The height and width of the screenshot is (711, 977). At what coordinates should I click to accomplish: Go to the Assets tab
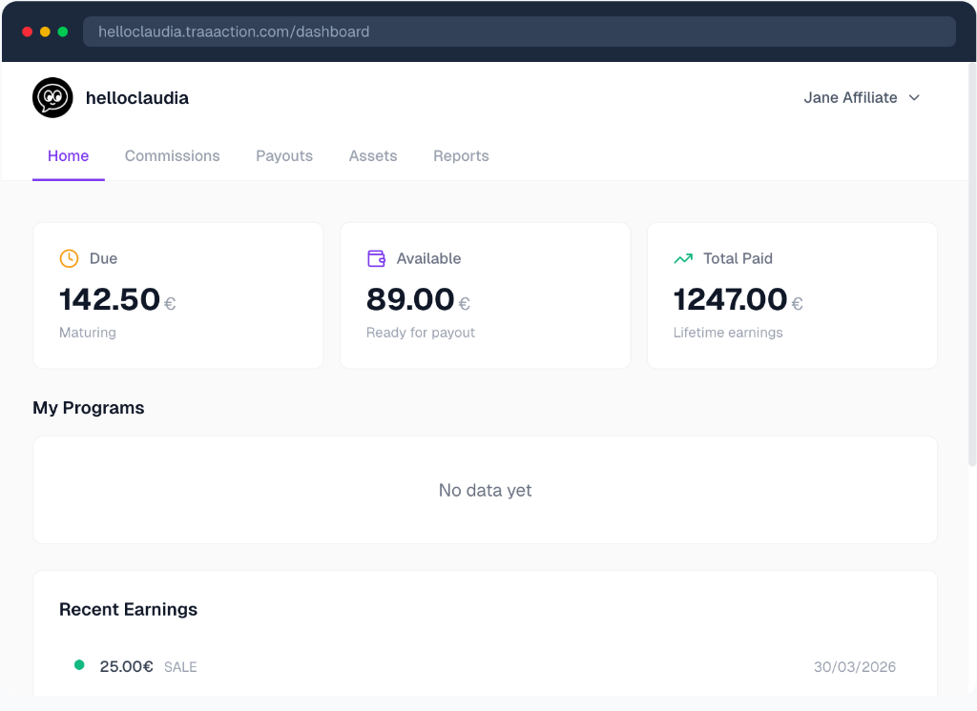[372, 155]
